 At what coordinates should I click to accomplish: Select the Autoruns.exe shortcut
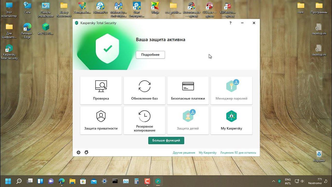[191, 10]
